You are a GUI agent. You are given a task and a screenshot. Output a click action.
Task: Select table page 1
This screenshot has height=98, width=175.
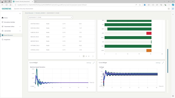pyautogui.click(x=84, y=56)
